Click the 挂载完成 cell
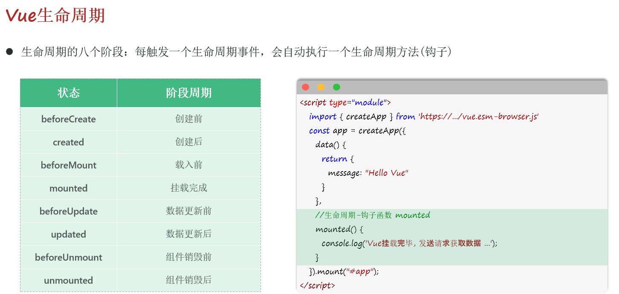 pos(189,188)
